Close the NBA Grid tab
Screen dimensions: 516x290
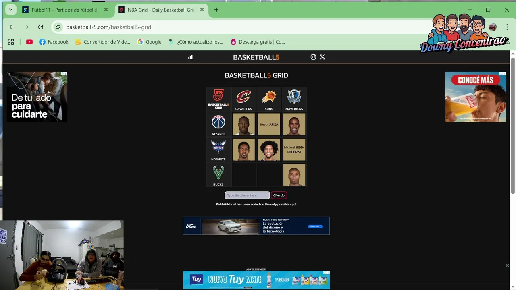(x=202, y=10)
